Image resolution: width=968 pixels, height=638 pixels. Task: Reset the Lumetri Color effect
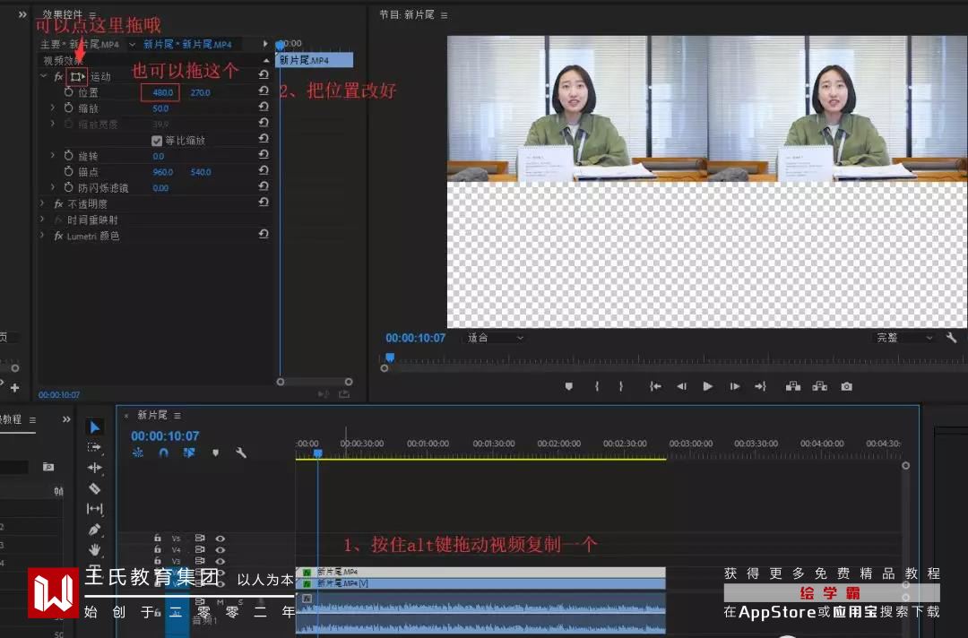pos(264,235)
